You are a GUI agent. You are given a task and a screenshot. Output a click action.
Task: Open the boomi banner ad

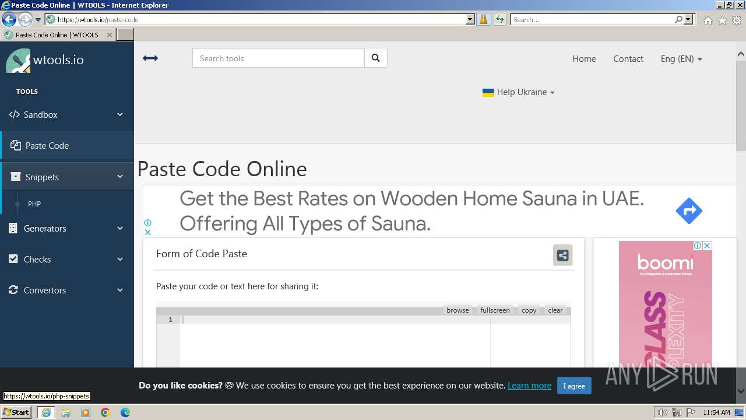click(665, 304)
